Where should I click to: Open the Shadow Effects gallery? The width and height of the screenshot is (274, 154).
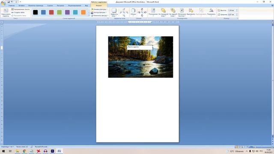tap(114, 12)
